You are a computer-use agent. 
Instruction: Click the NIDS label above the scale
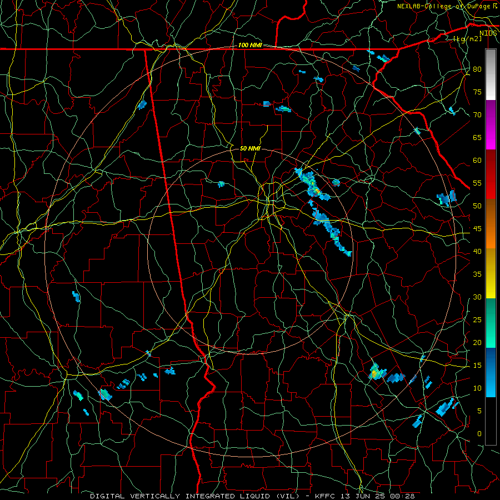[x=488, y=33]
